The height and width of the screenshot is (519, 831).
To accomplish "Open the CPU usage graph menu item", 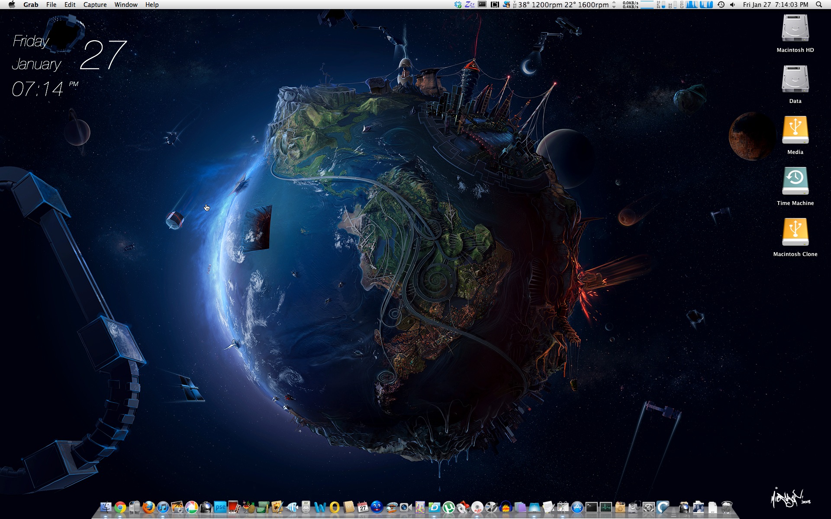I will [x=696, y=5].
